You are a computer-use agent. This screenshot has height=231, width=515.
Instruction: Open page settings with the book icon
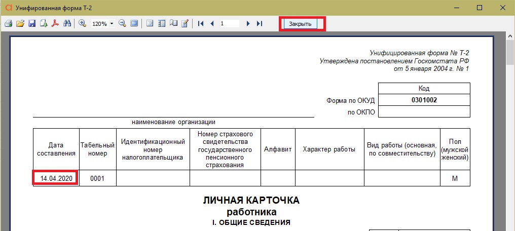(173, 24)
